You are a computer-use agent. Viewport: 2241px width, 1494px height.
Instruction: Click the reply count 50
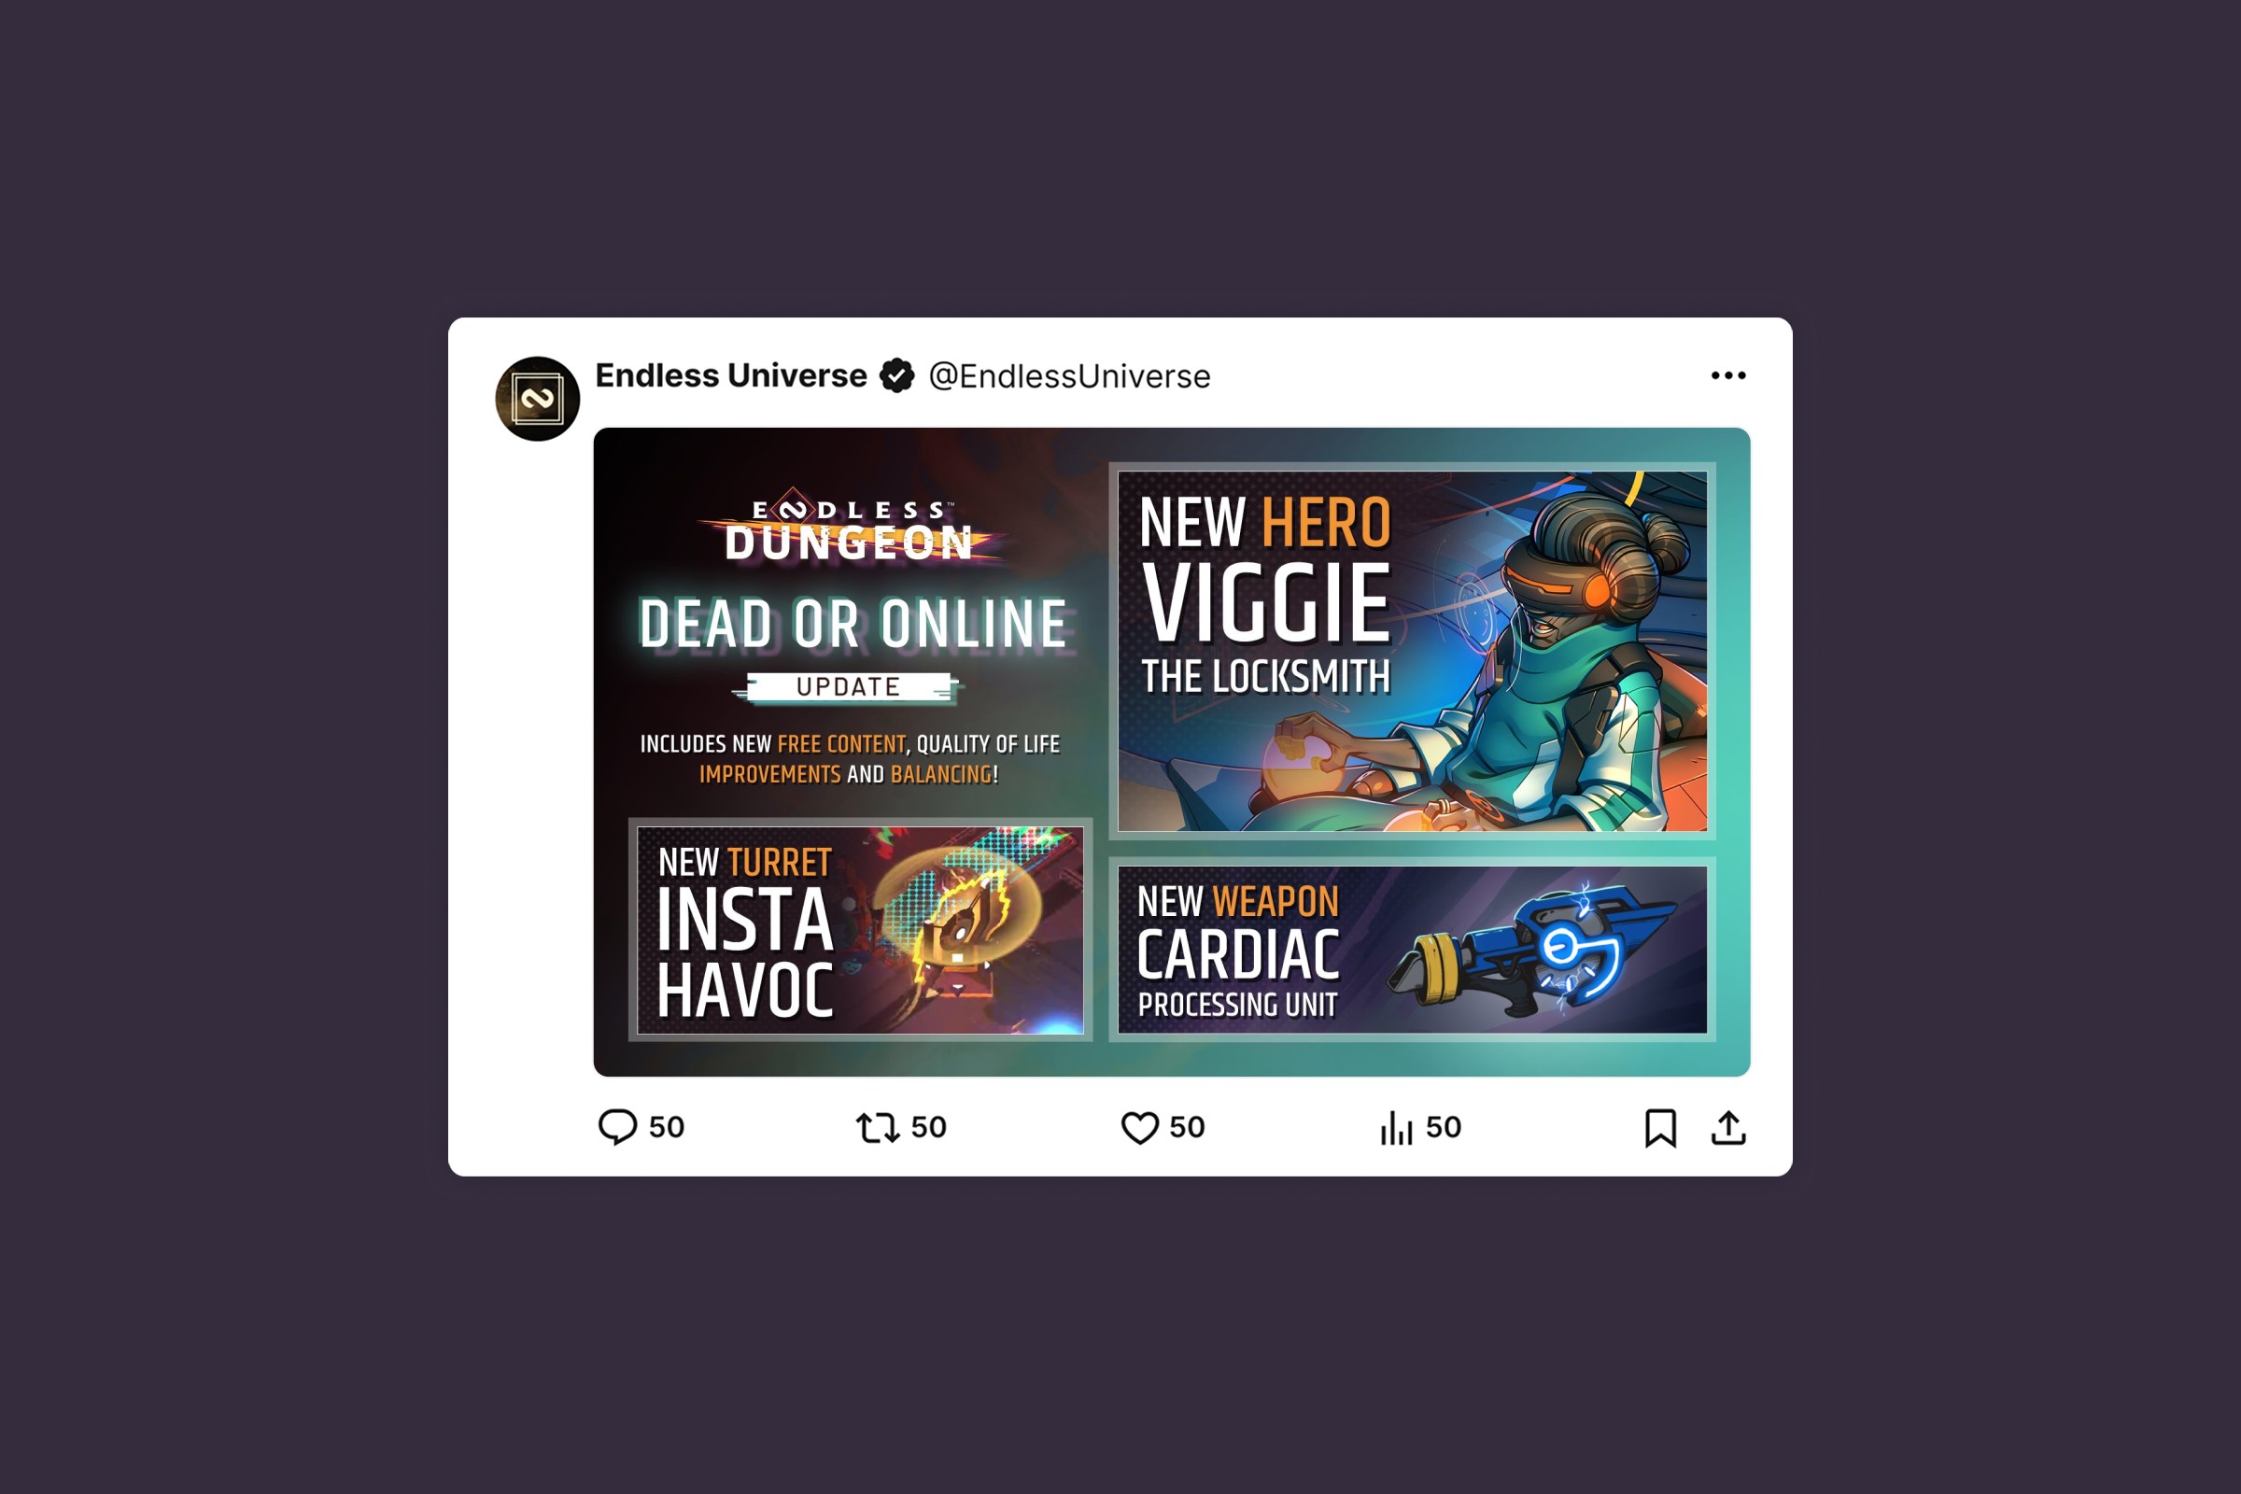[667, 1127]
